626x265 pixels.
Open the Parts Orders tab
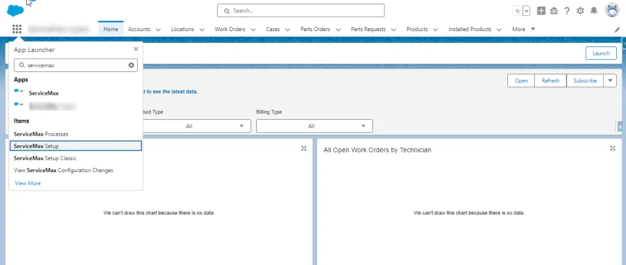[315, 29]
